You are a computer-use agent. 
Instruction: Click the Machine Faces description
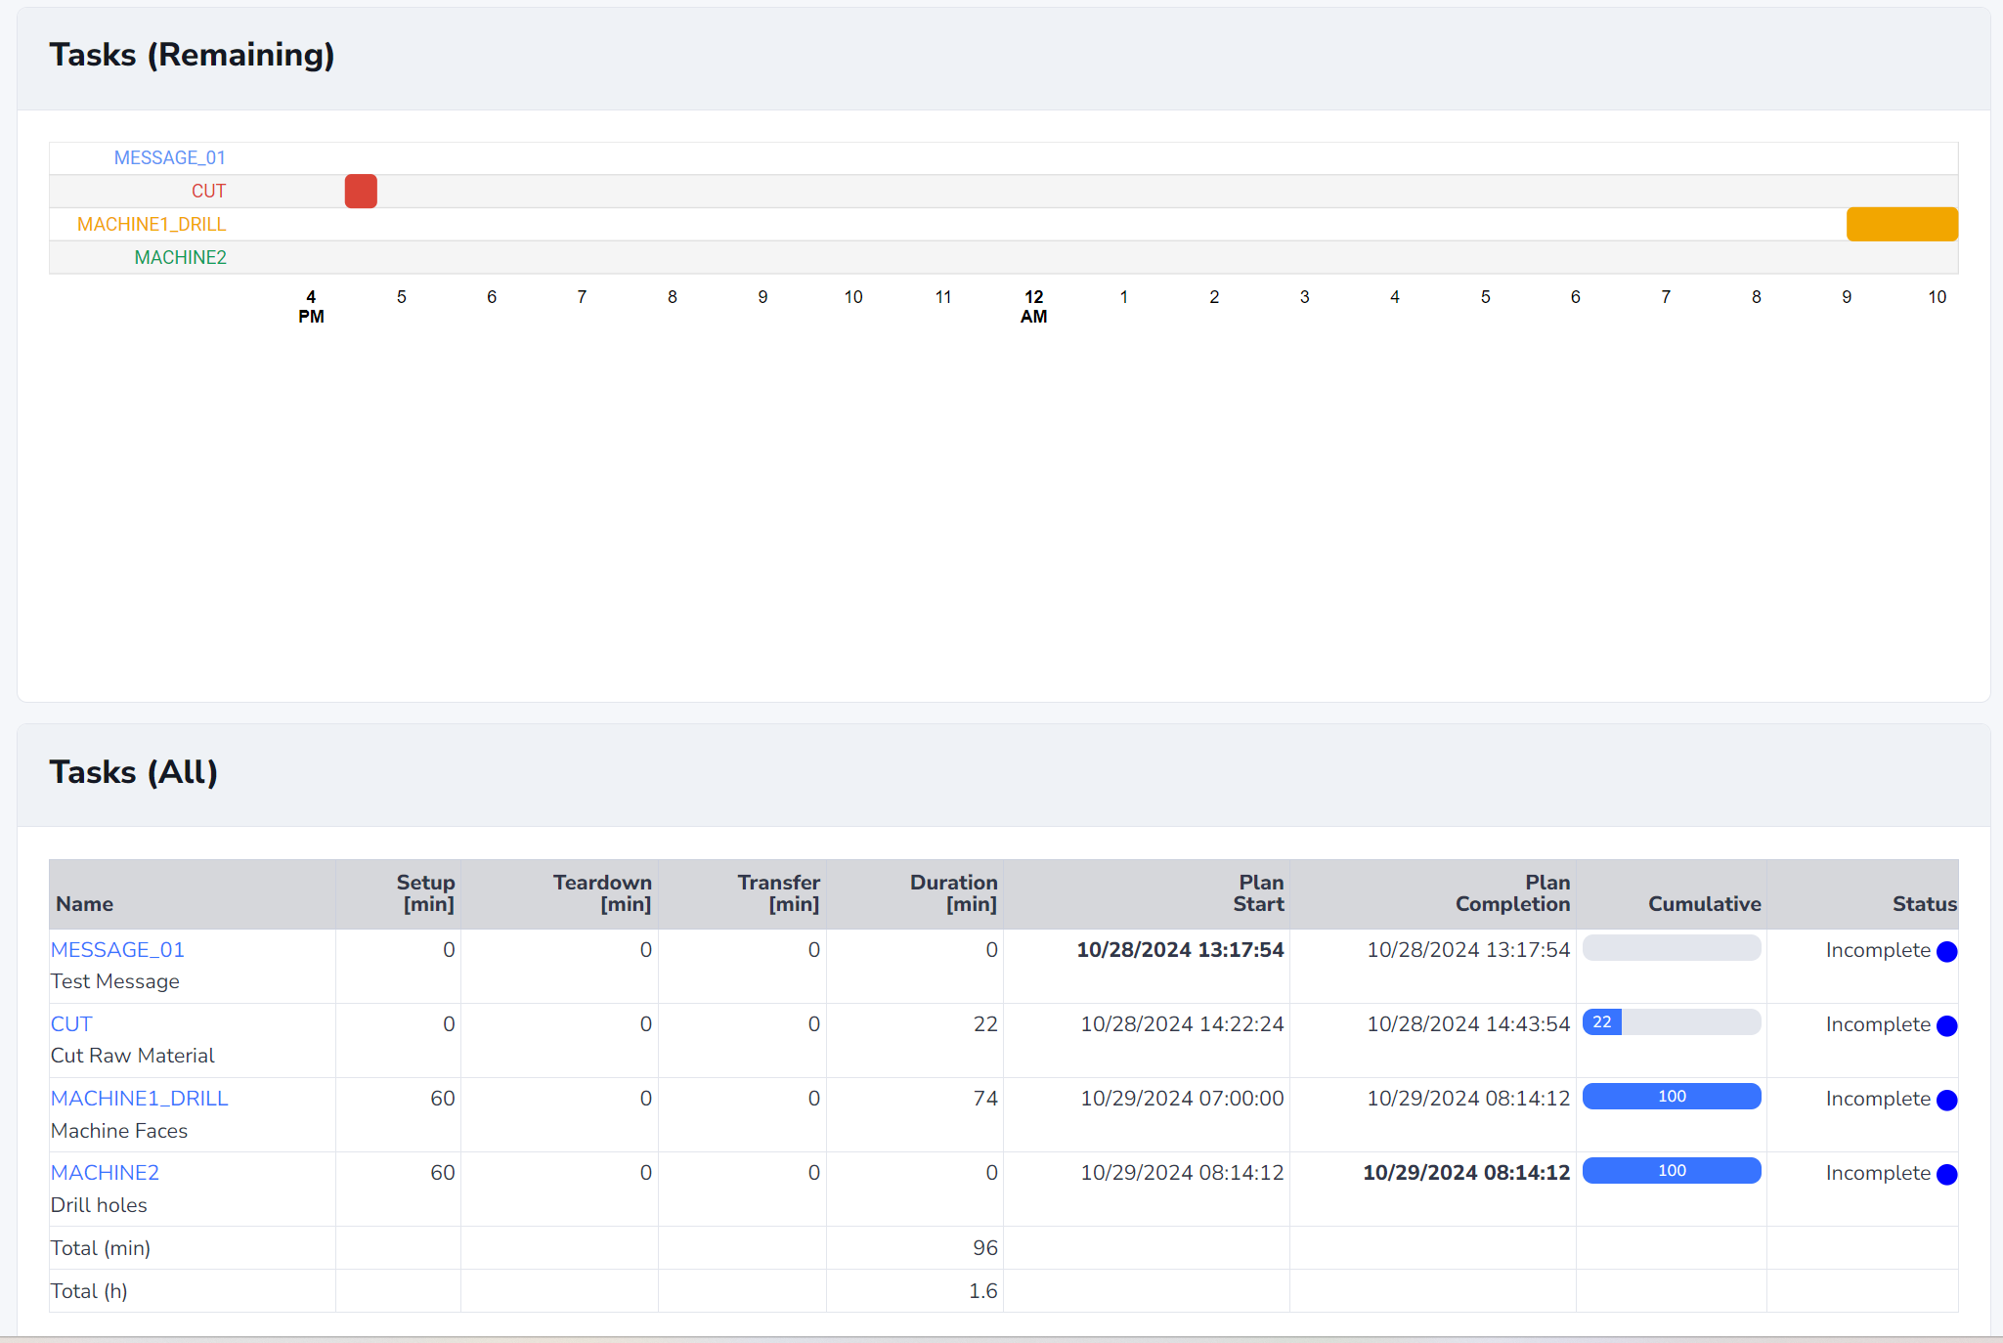[119, 1131]
